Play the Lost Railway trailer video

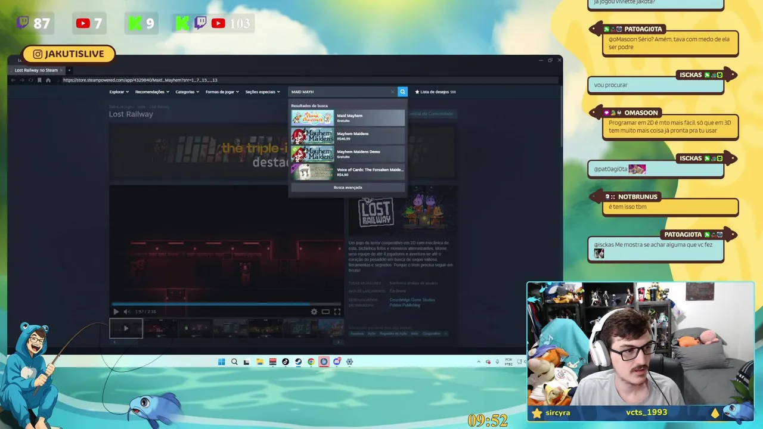116,312
